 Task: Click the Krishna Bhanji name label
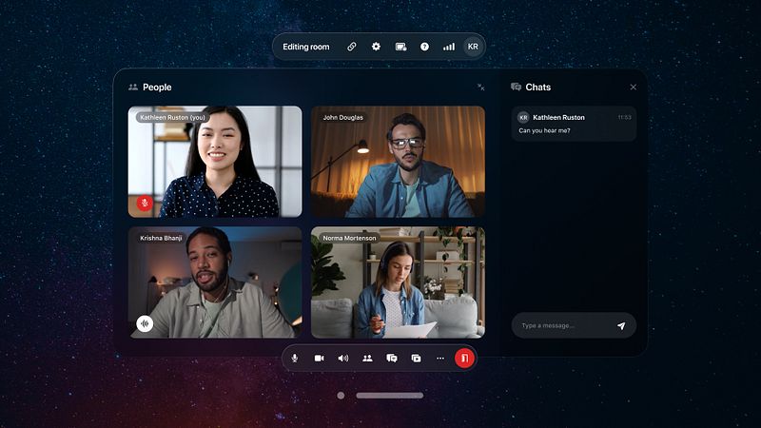[161, 238]
